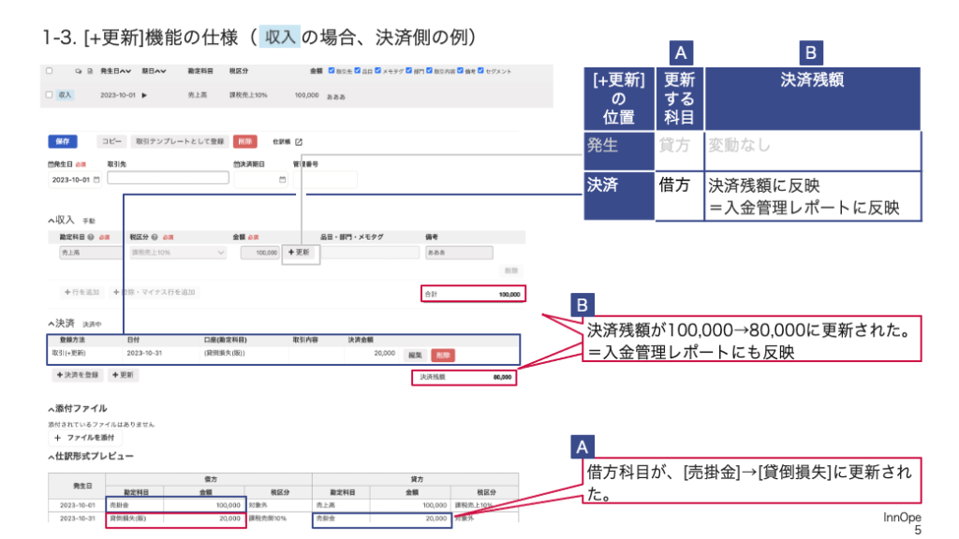Collapse the 仕訳形式プレビュー section
The image size is (959, 539).
click(x=52, y=457)
